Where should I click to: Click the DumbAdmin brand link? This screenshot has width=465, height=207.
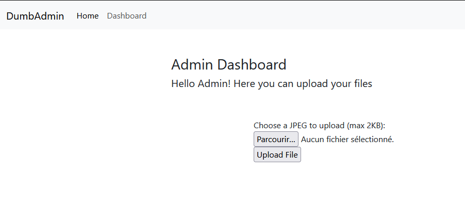pos(35,16)
